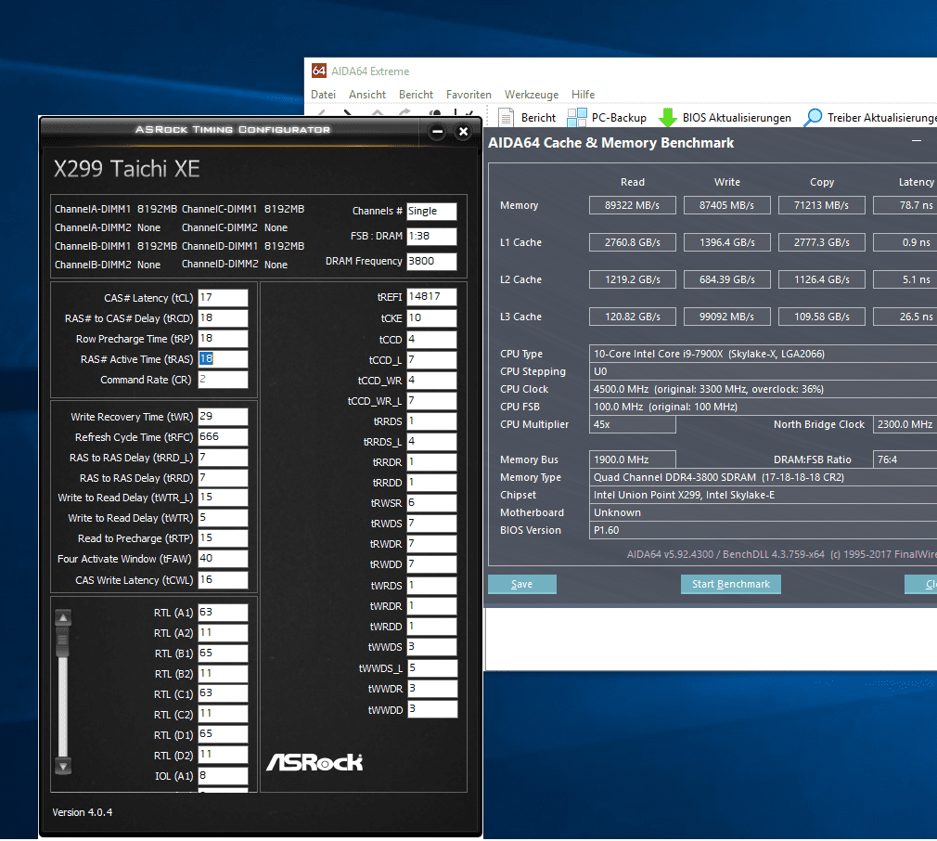Close the ASRock Timing Configurator window
937x841 pixels.
(463, 132)
